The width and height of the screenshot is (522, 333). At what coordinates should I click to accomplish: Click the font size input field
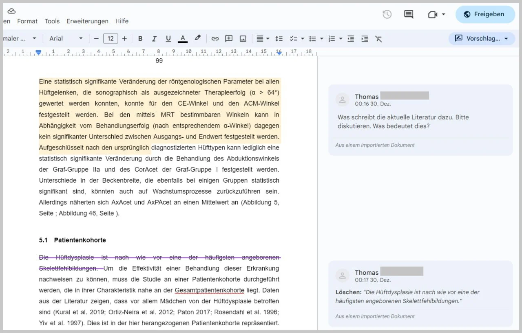coord(110,38)
